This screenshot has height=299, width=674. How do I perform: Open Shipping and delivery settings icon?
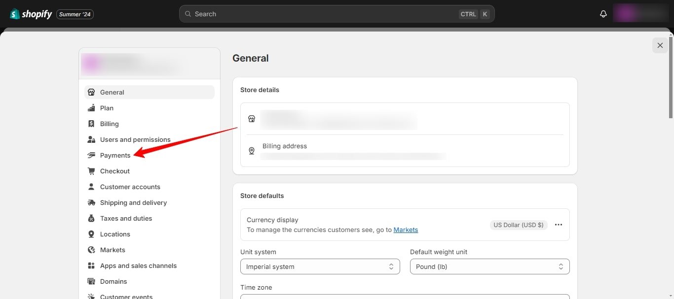pos(91,202)
